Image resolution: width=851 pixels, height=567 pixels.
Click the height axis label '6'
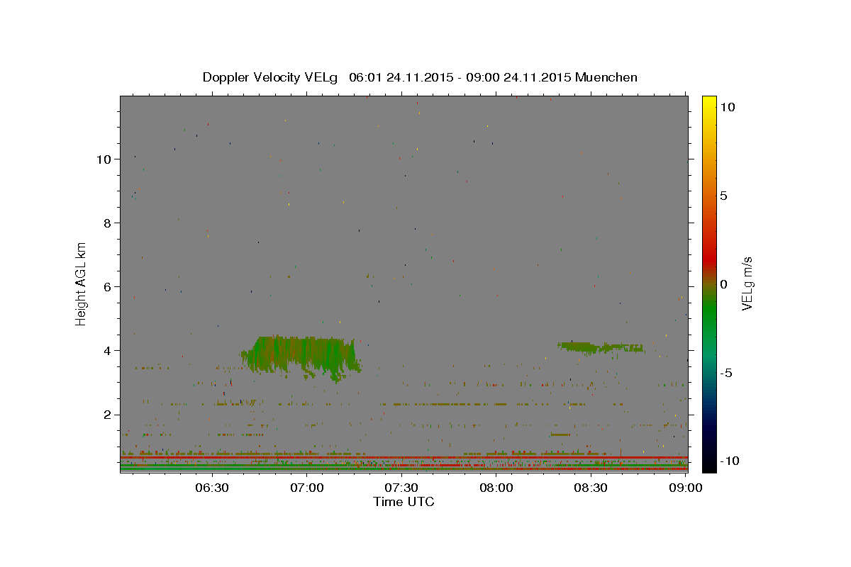(x=107, y=286)
